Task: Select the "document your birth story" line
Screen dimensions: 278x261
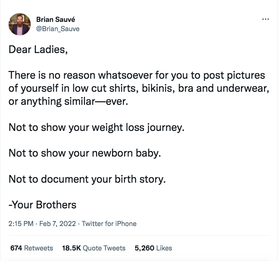Action: point(87,179)
